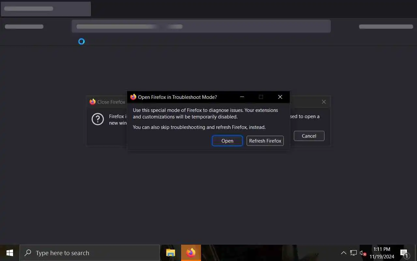The image size is (417, 261).
Task: Cancel the Close Firefox dialog
Action: click(x=309, y=136)
